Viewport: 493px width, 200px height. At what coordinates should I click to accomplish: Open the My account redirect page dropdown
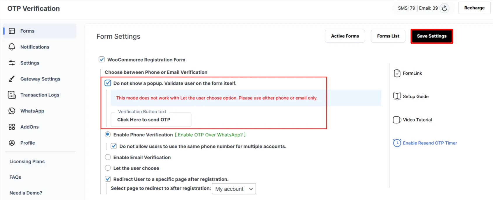(x=234, y=189)
